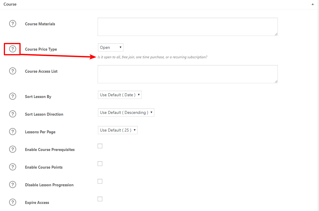Click the Enable Course Points help icon

[x=13, y=167]
